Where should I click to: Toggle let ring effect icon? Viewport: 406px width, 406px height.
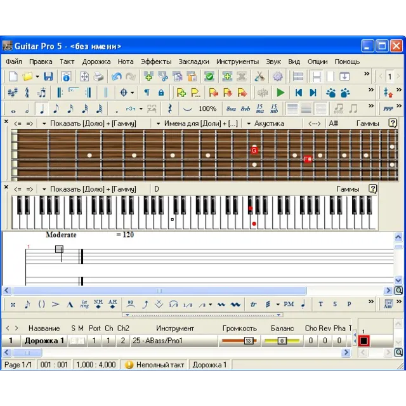tap(84, 304)
